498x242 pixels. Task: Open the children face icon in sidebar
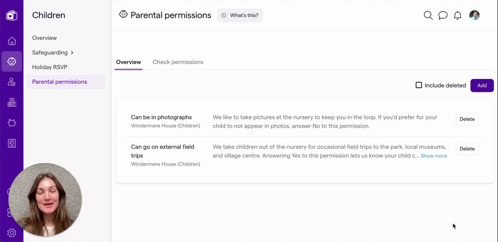[x=12, y=62]
